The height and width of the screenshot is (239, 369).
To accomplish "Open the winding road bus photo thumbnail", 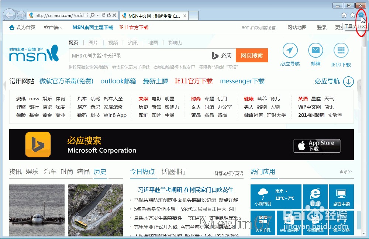I will click(x=95, y=210).
